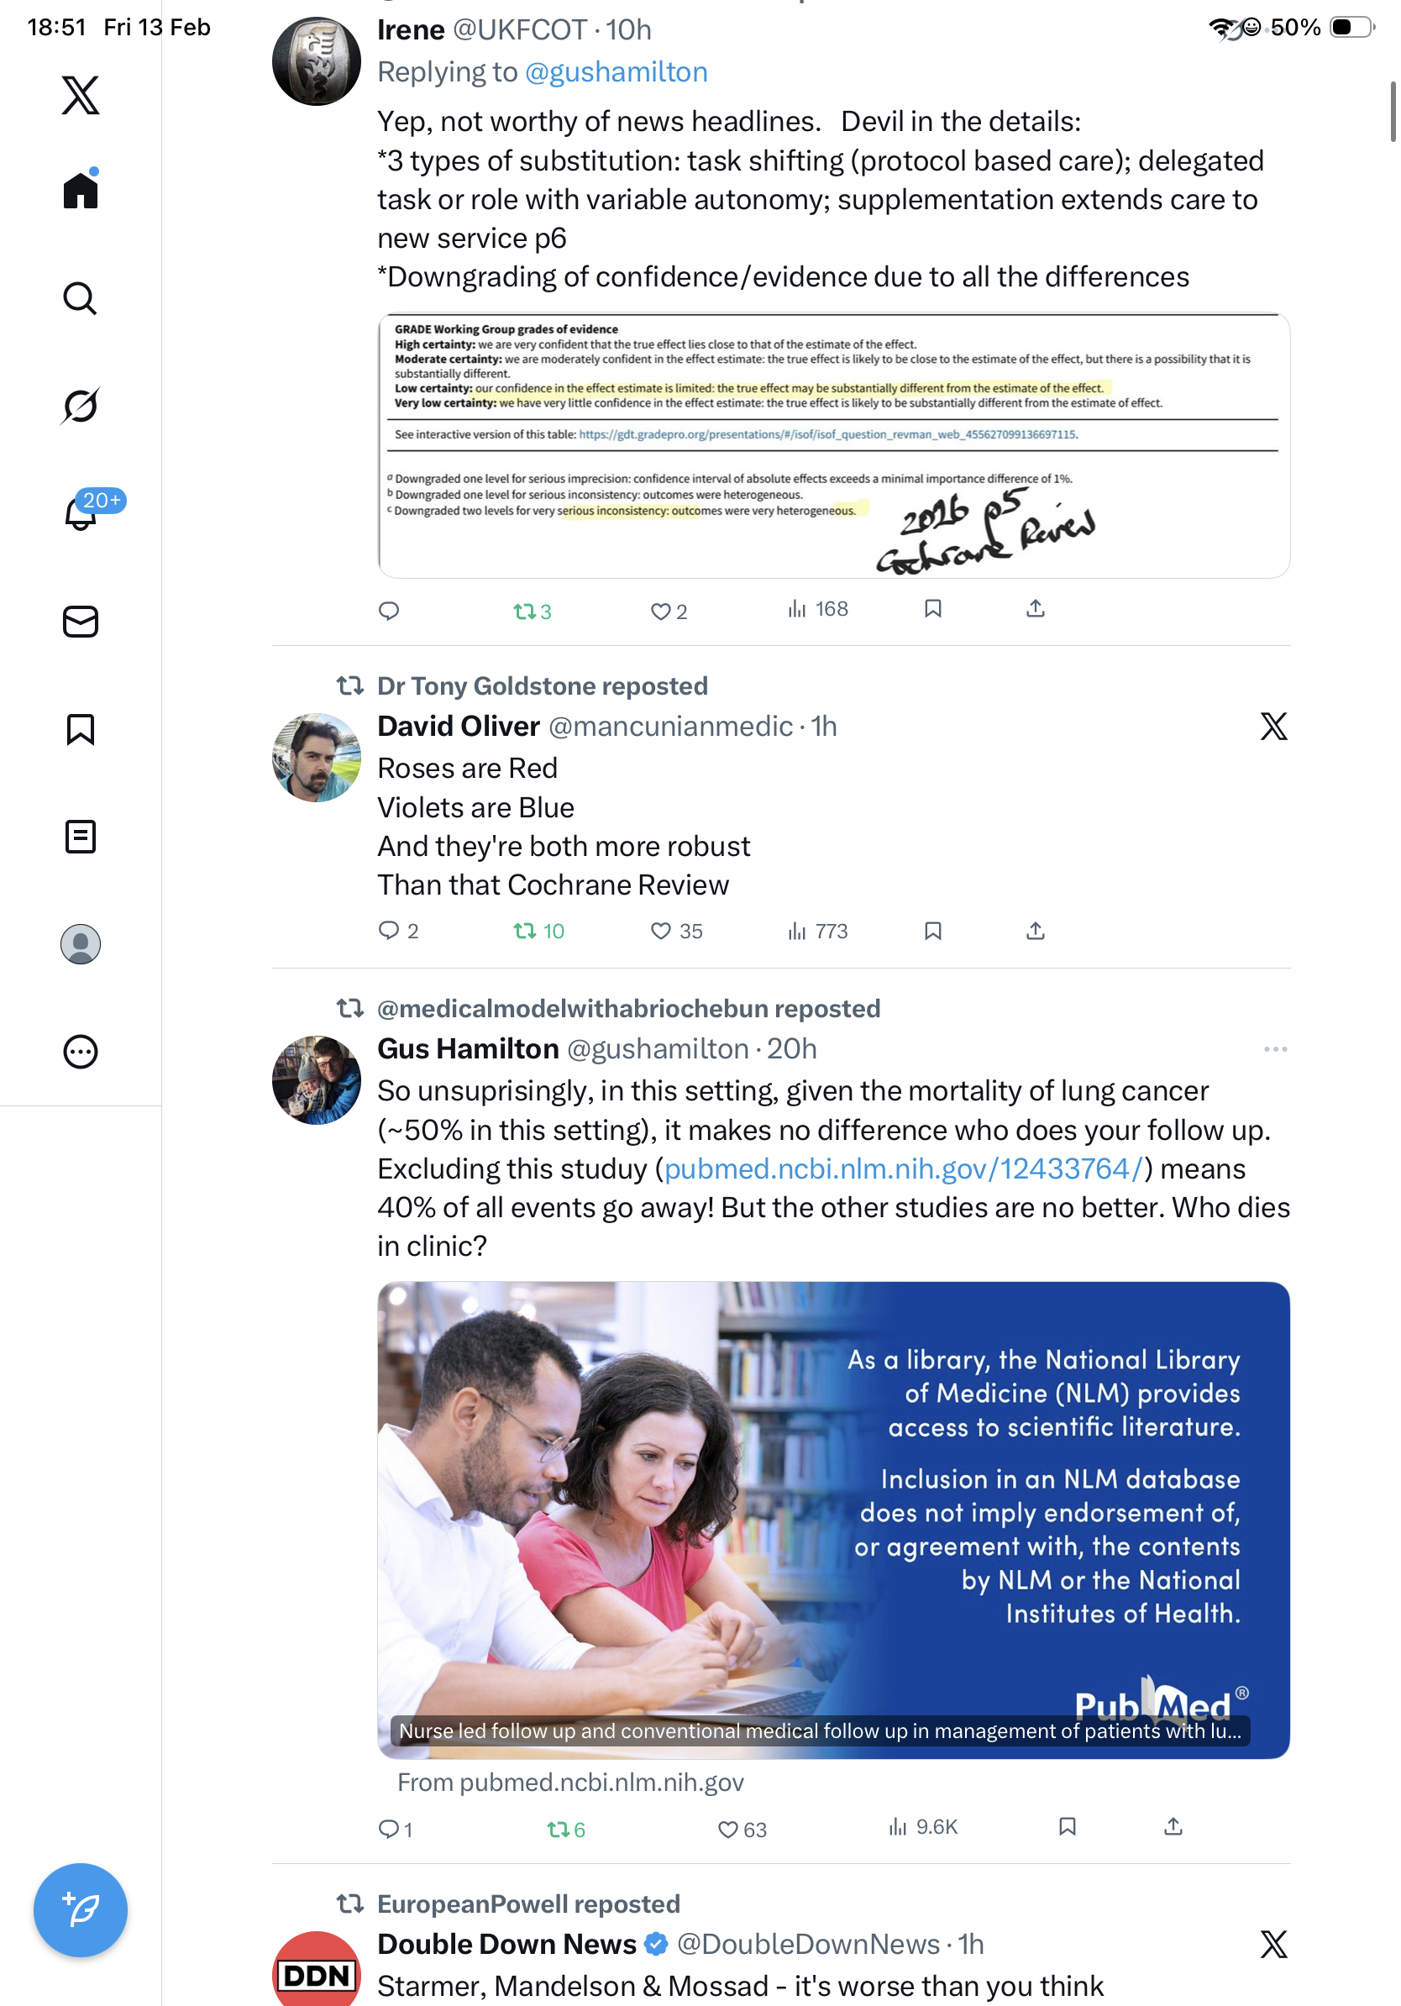Screen dimensions: 1401x2006
Task: Repost David Oliver's poem with 10 reposts
Action: click(x=539, y=931)
